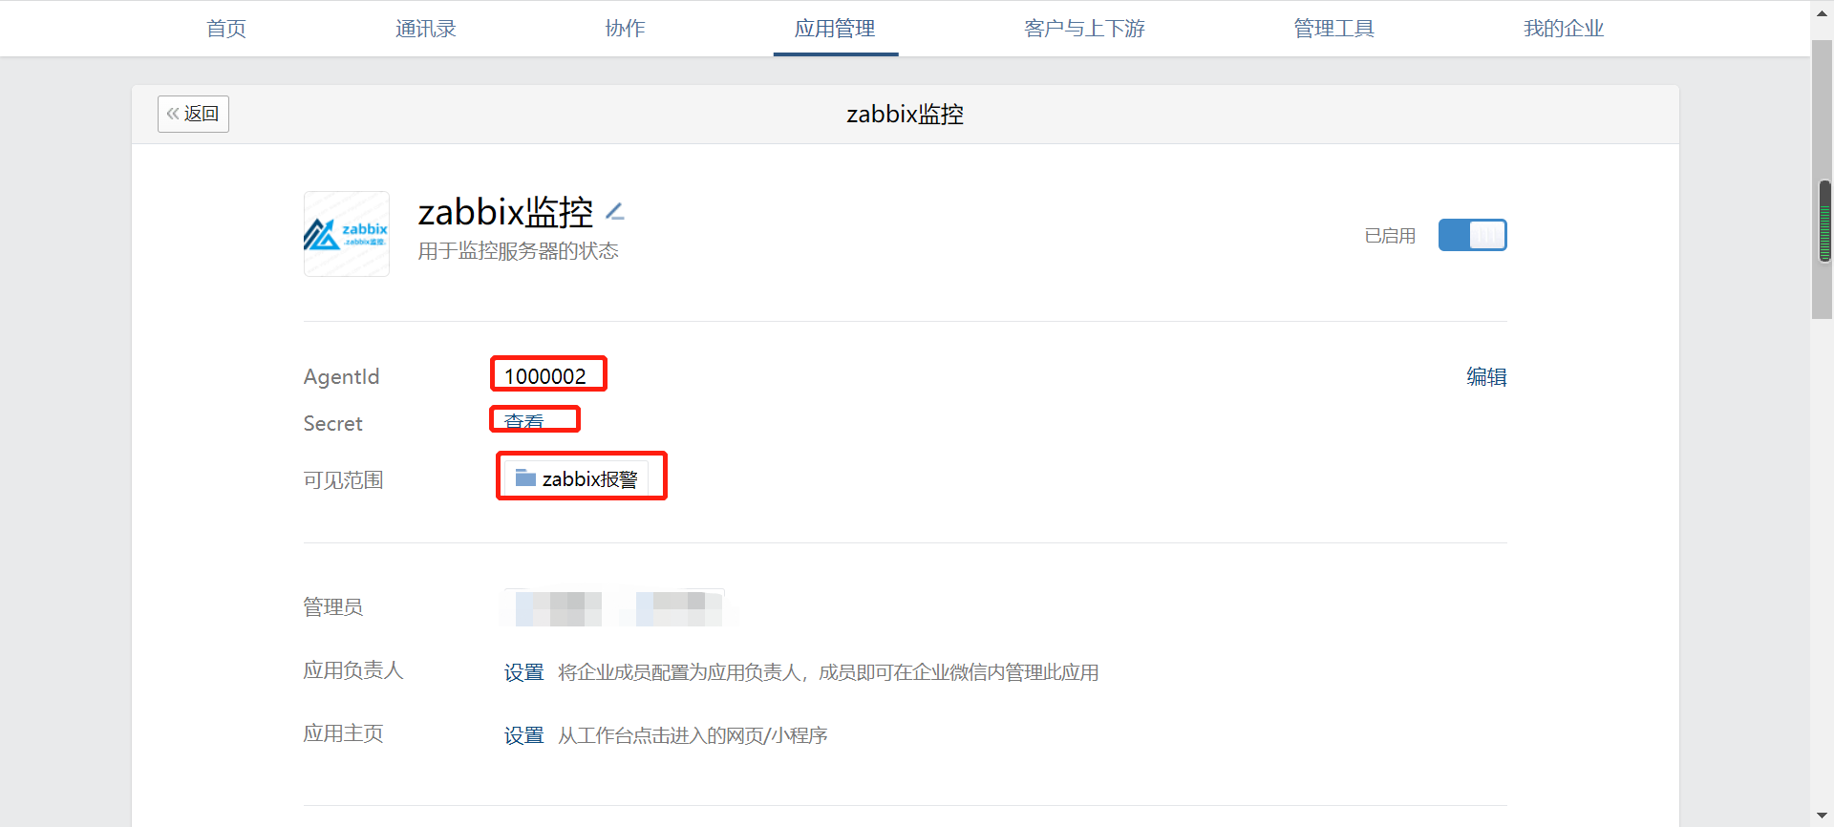The image size is (1834, 827).
Task: Click the zabbix app logo thumbnail
Action: 346,234
